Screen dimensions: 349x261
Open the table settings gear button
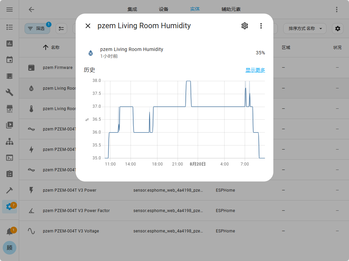(337, 29)
